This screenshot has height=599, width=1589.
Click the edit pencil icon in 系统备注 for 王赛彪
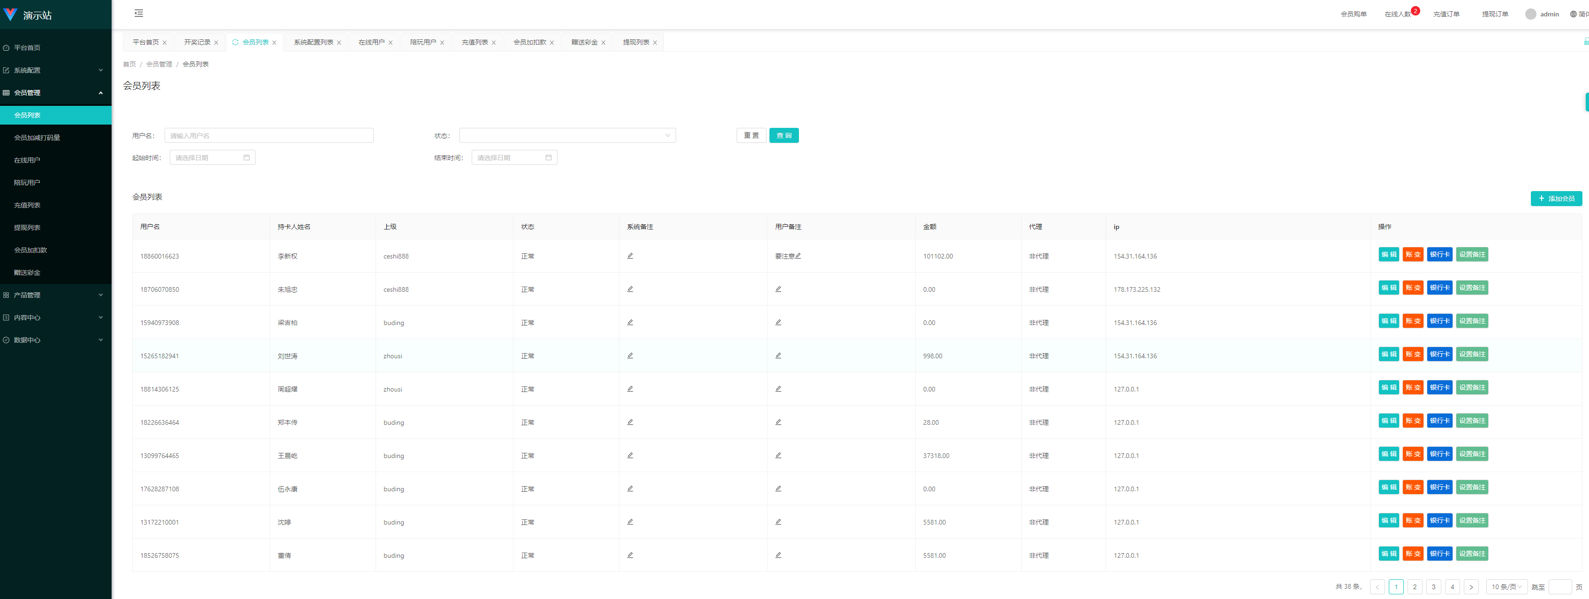pyautogui.click(x=630, y=455)
